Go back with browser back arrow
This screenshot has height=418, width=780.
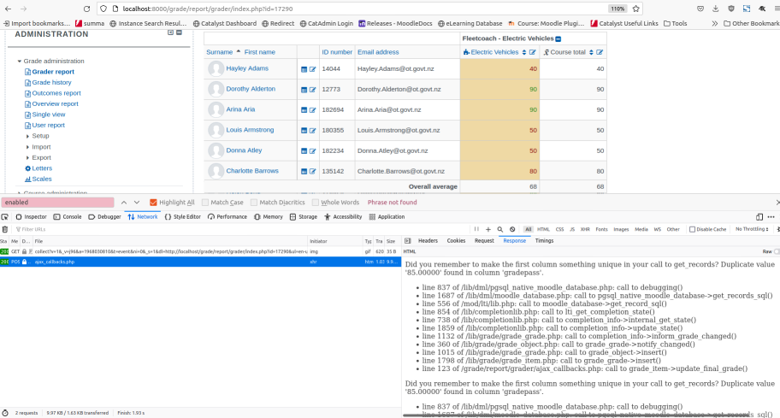tap(8, 9)
